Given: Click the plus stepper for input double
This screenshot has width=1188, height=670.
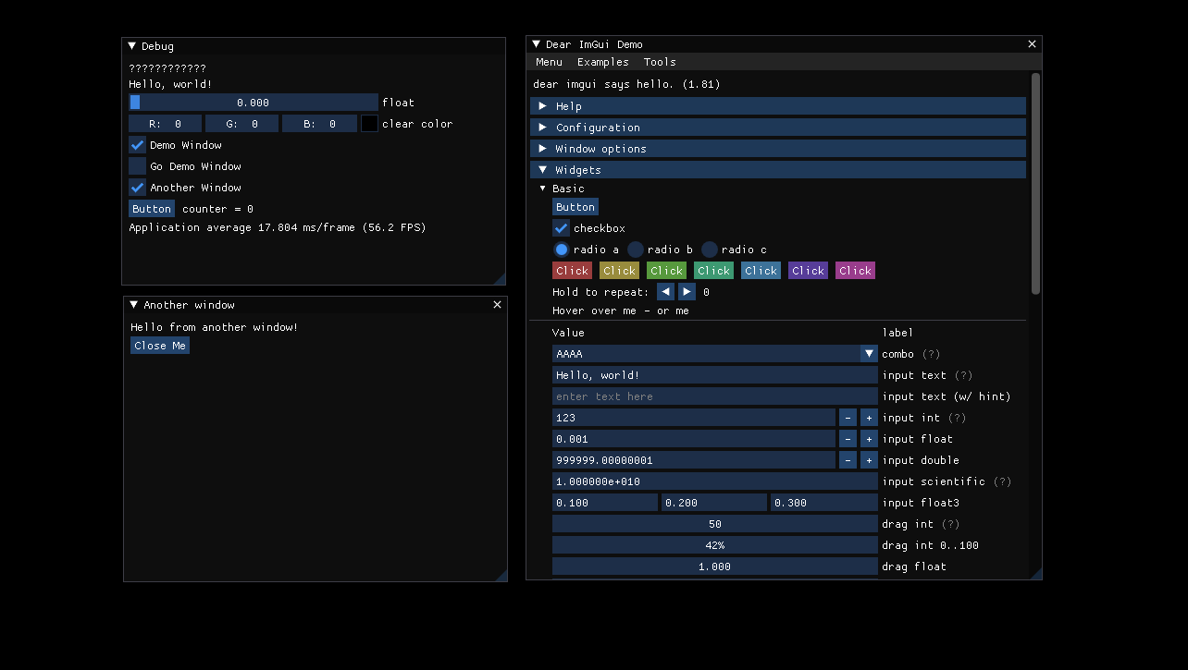Looking at the screenshot, I should (869, 460).
